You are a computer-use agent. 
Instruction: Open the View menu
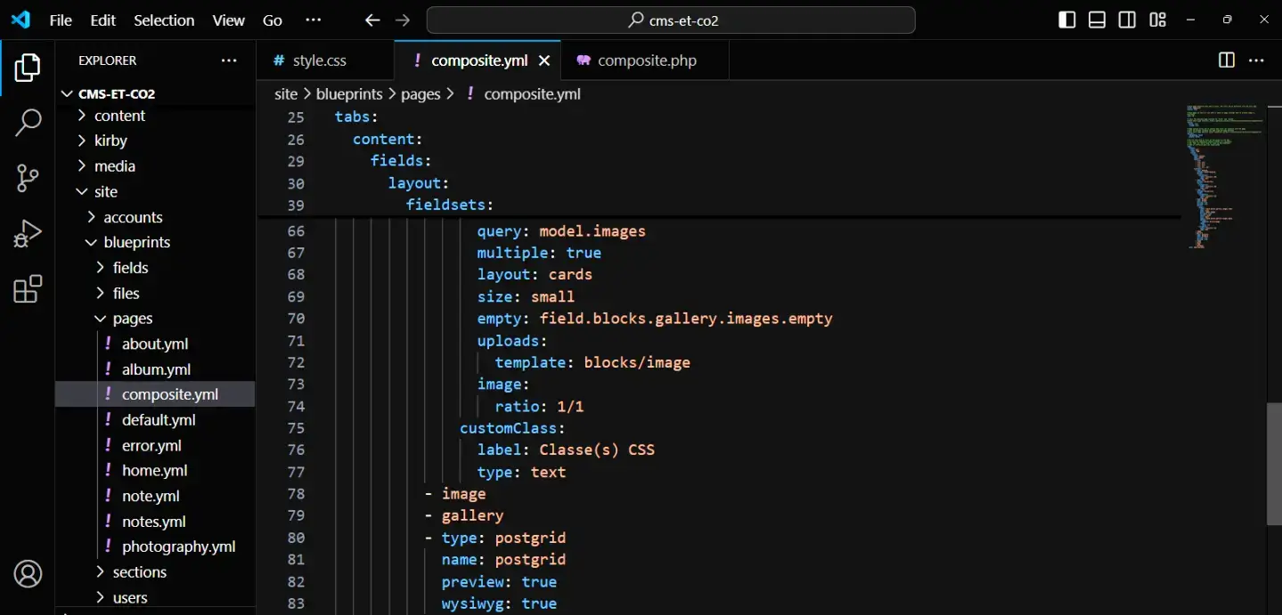coord(229,20)
